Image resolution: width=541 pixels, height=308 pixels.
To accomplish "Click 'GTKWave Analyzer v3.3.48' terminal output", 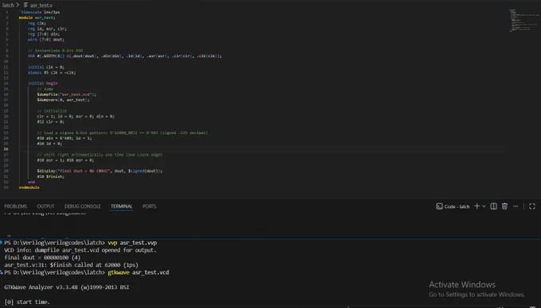I will [x=67, y=287].
